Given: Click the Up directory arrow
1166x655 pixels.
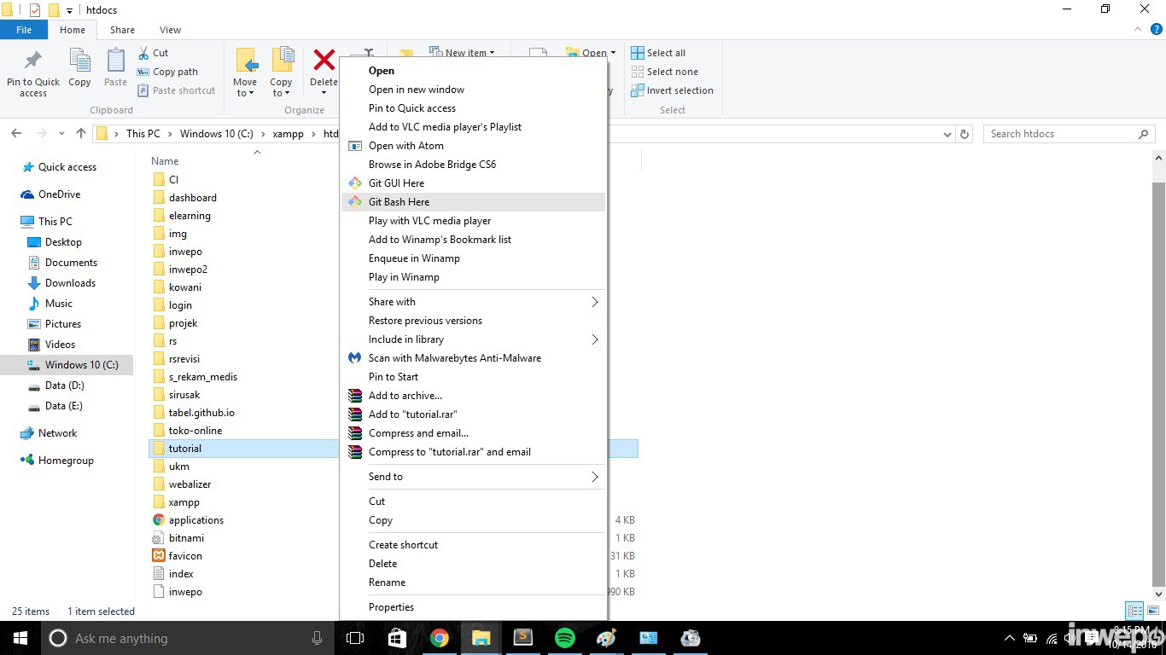Looking at the screenshot, I should (81, 134).
